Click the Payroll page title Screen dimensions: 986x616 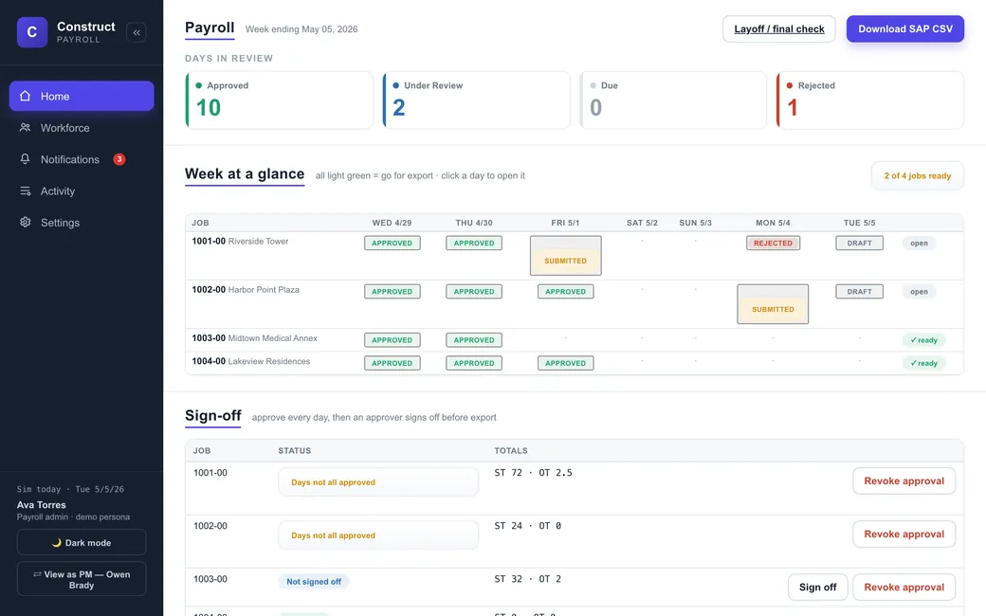[210, 27]
